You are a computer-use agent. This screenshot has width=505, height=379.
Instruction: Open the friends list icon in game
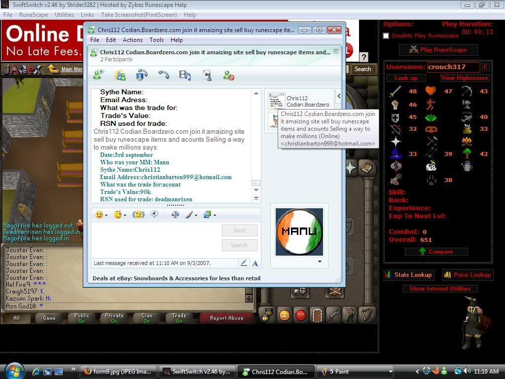click(x=285, y=315)
